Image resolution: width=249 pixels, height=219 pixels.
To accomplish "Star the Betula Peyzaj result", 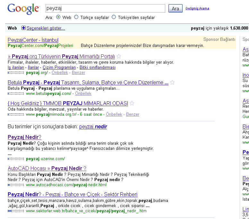I will coord(172,83).
